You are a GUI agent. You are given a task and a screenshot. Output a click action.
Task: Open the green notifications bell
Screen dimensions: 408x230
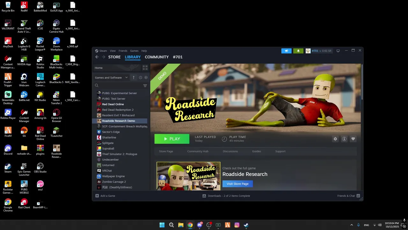[x=298, y=51]
